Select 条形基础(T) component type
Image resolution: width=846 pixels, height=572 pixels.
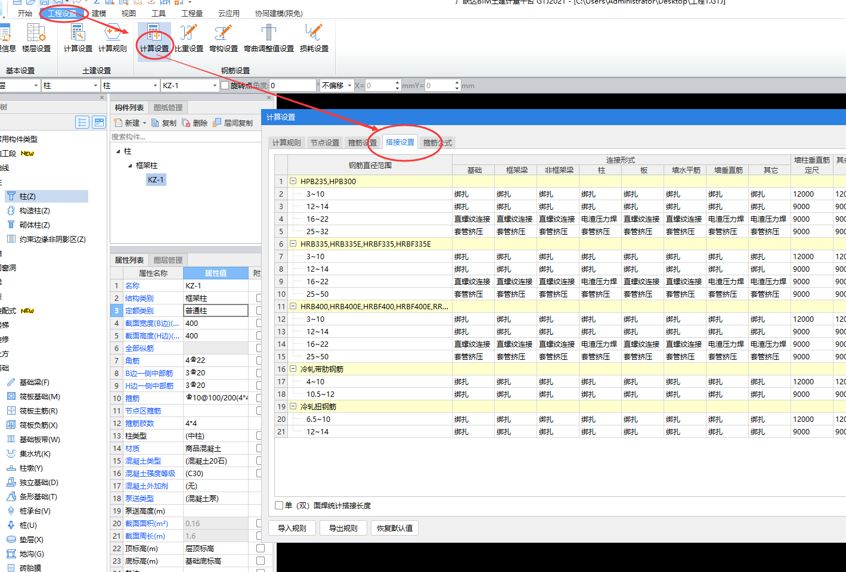pyautogui.click(x=38, y=496)
